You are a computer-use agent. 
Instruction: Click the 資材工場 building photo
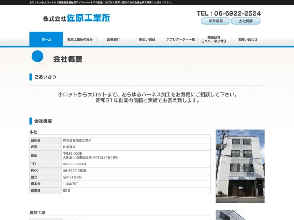click(x=240, y=215)
